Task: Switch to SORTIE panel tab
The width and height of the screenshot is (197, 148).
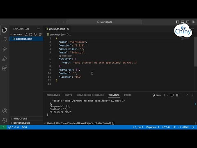Action: (69, 95)
